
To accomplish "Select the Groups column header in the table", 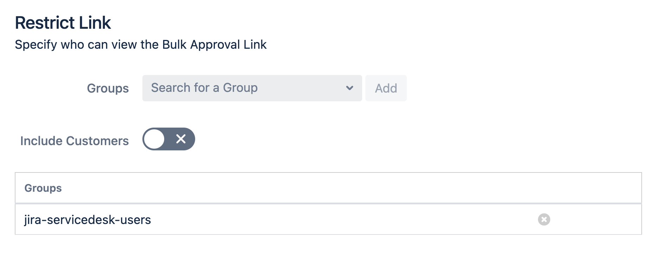I will tap(43, 188).
